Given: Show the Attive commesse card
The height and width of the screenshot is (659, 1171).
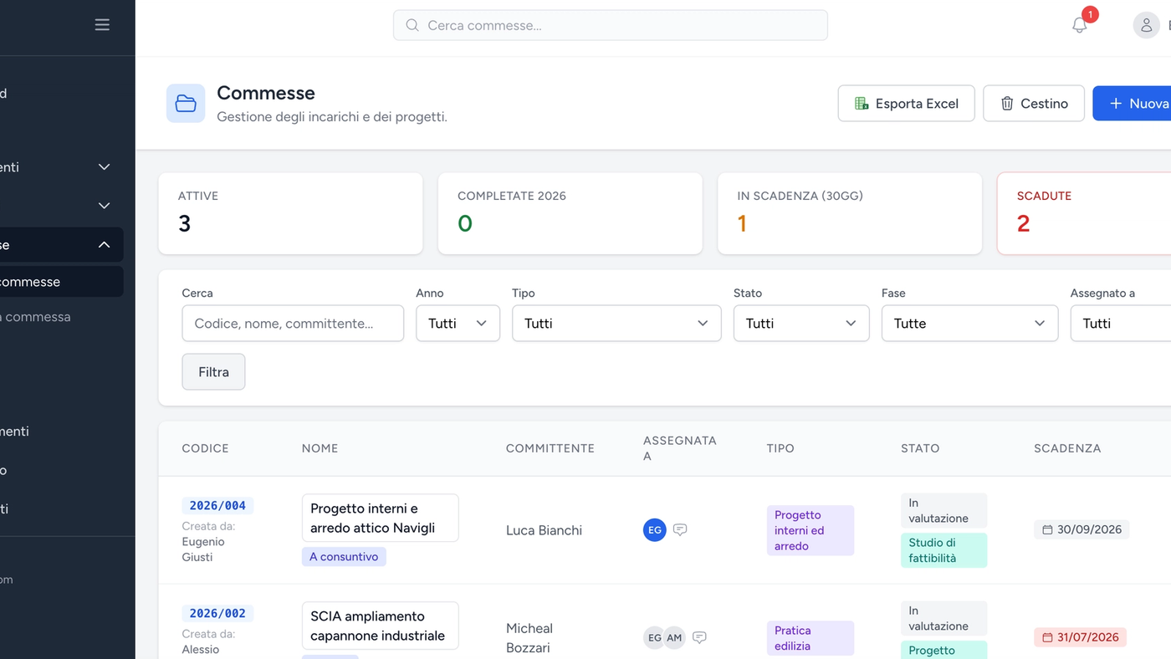Looking at the screenshot, I should coord(290,213).
